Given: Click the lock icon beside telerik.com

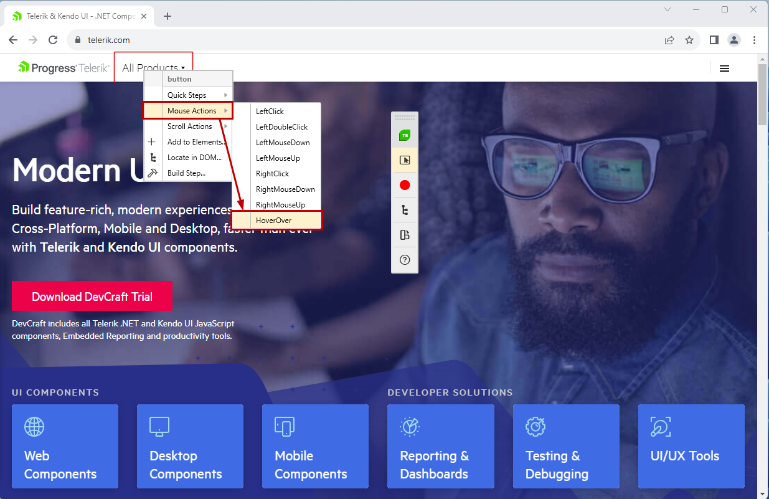Looking at the screenshot, I should (x=78, y=40).
